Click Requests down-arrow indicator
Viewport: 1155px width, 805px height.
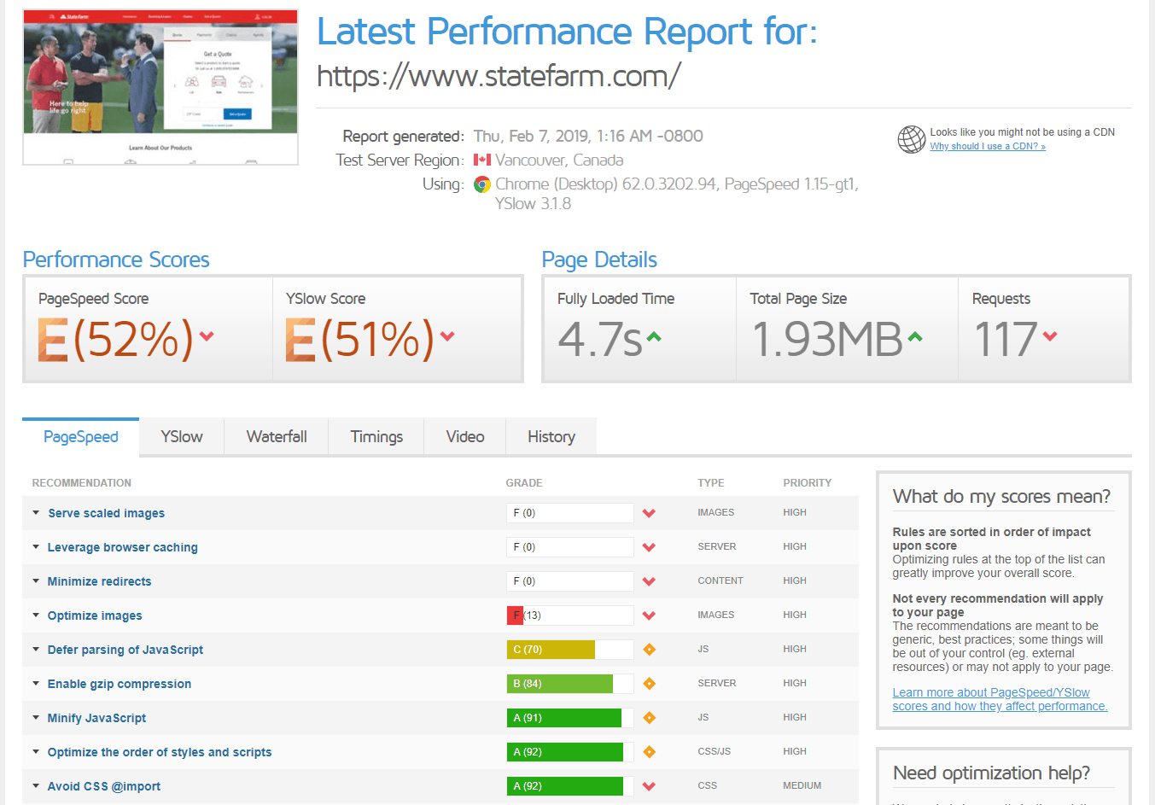[x=1050, y=335]
